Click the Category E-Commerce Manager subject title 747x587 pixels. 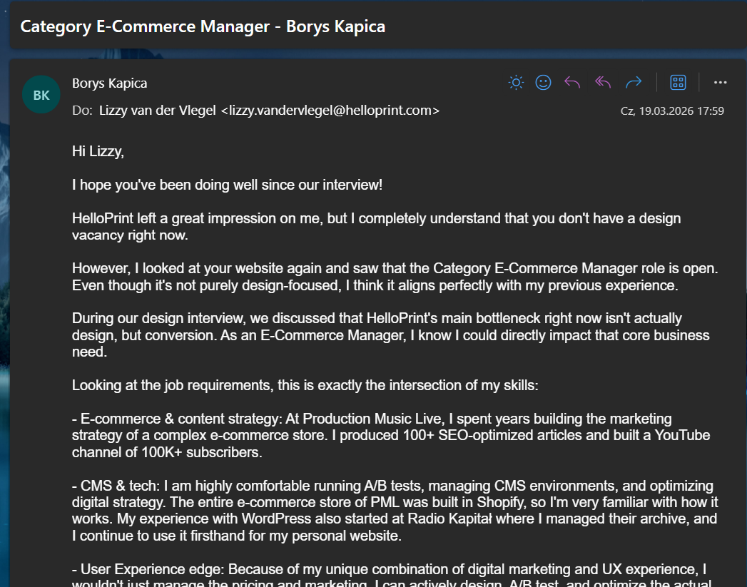(x=203, y=27)
